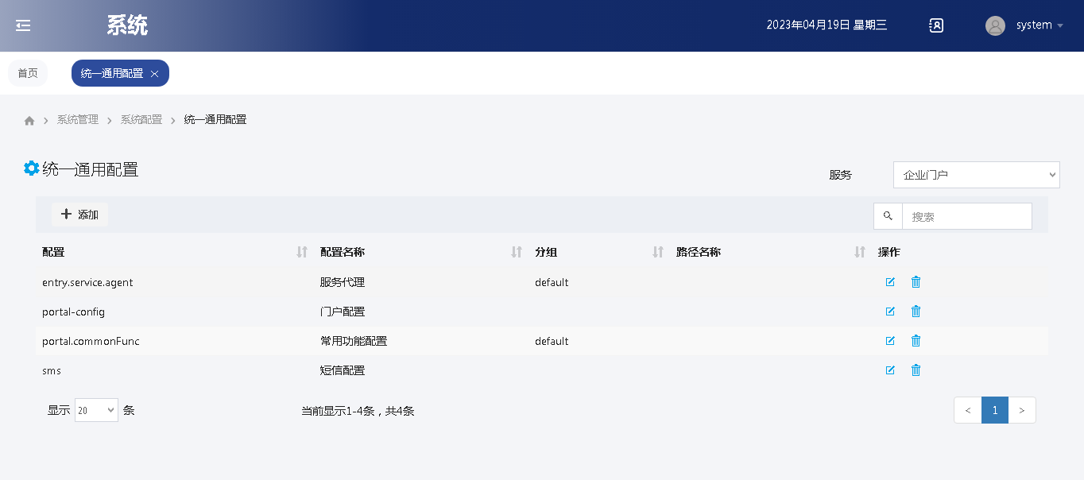Click the 搜索 input field
The width and height of the screenshot is (1084, 480).
(x=966, y=216)
